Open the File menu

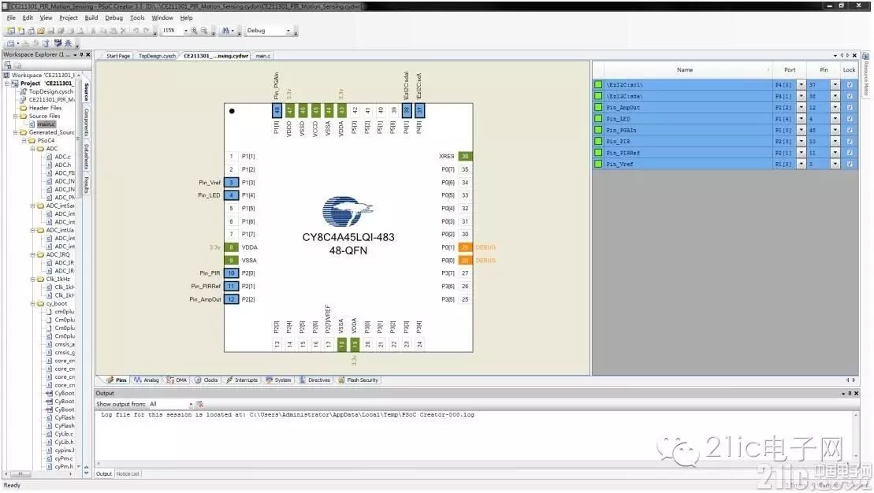11,18
